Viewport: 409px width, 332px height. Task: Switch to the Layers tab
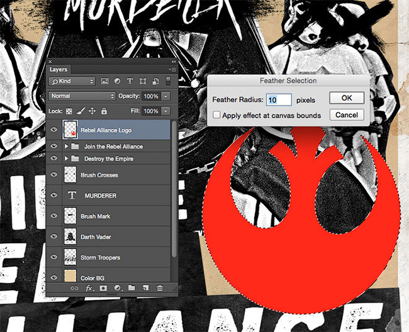(x=59, y=70)
